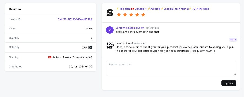Focus the Update your reply text box
Screen dimensions: 244x97
point(171,68)
